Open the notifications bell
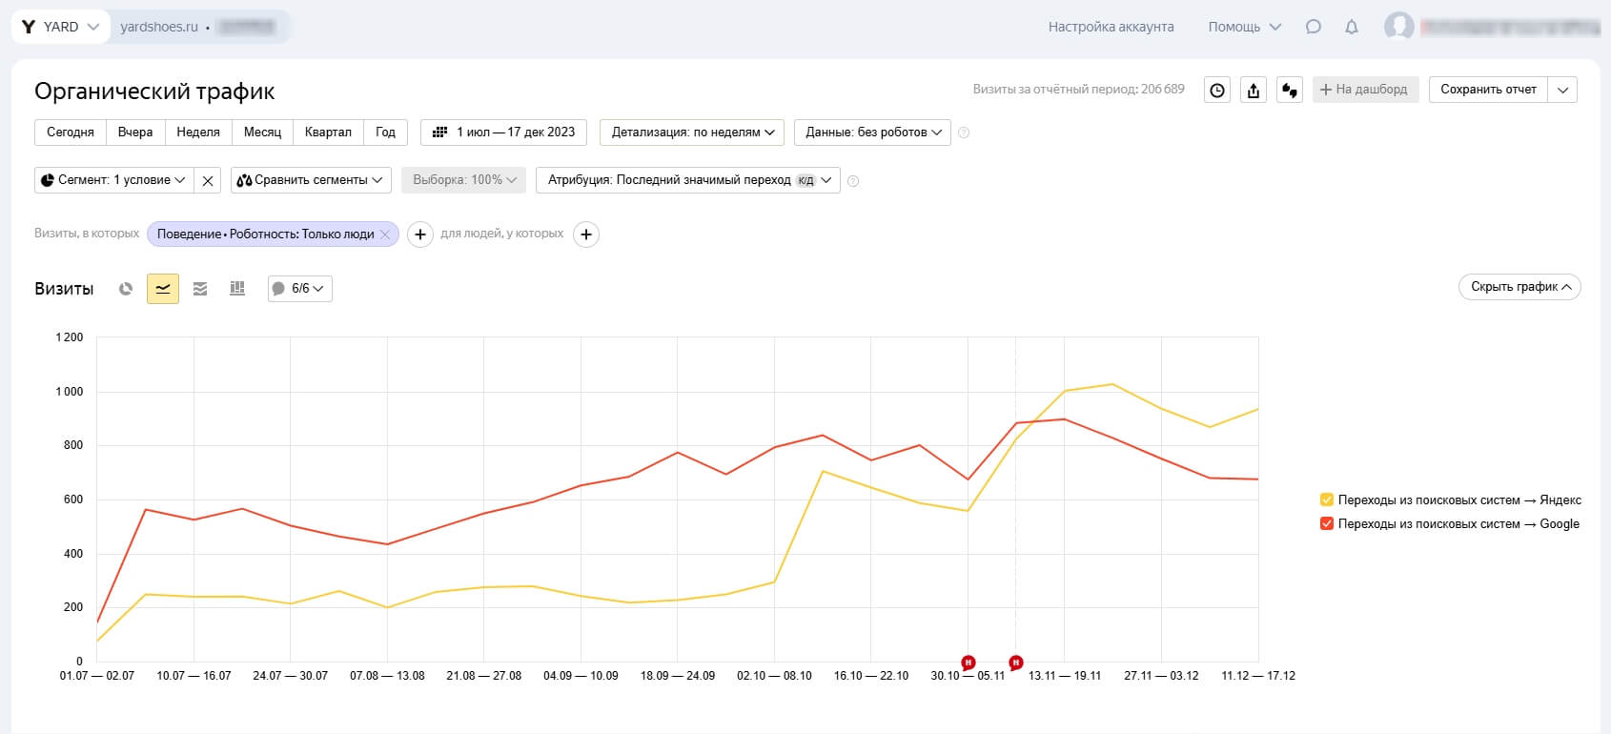1611x734 pixels. (1351, 27)
